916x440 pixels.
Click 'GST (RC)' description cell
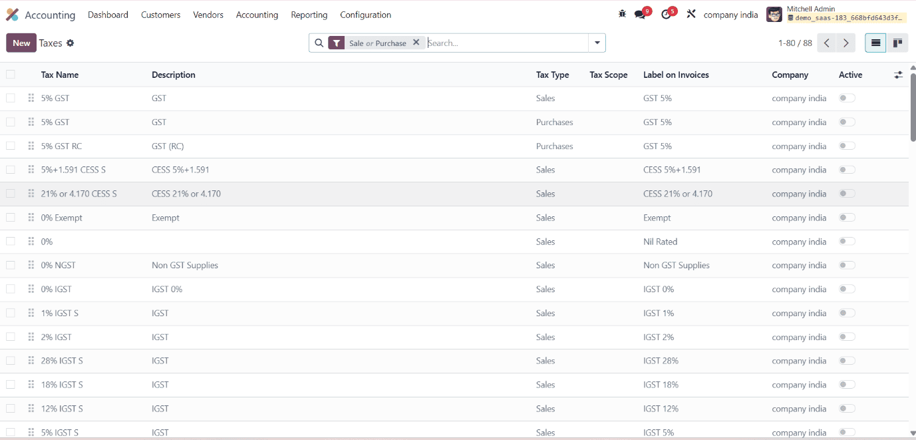168,146
